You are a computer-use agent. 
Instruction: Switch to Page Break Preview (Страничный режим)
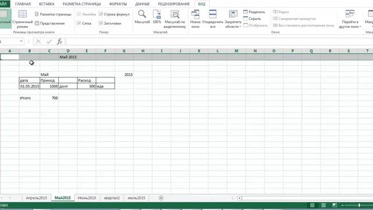click(22, 19)
